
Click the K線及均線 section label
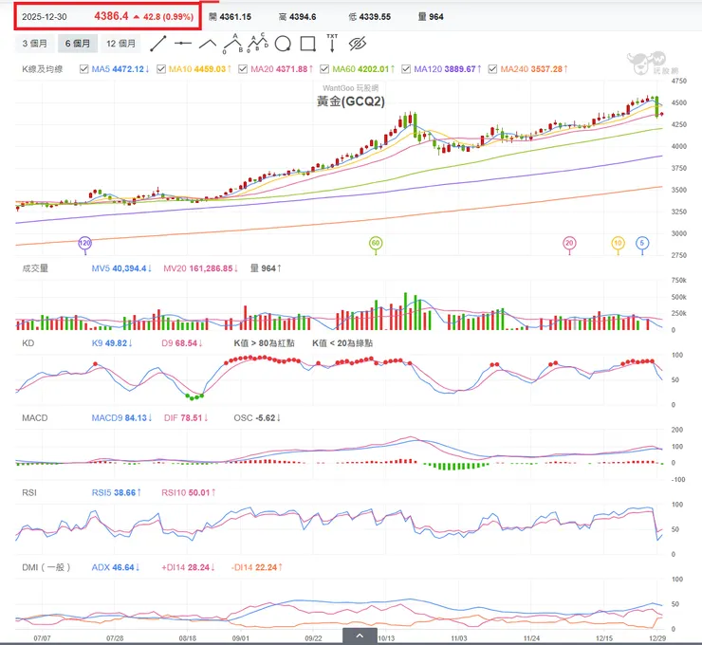click(x=43, y=69)
